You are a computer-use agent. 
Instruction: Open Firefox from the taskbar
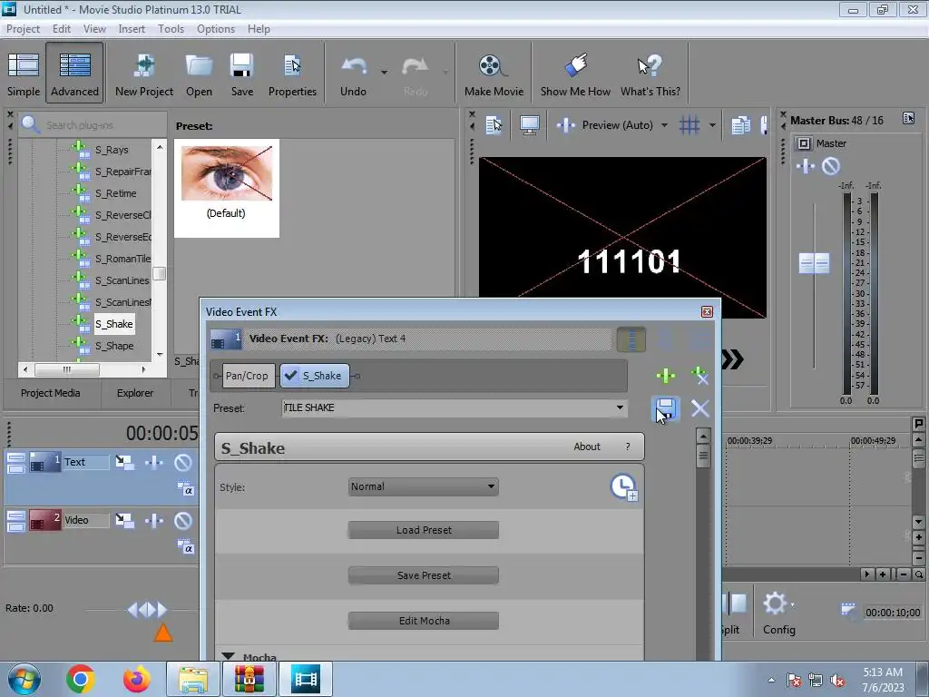(136, 679)
